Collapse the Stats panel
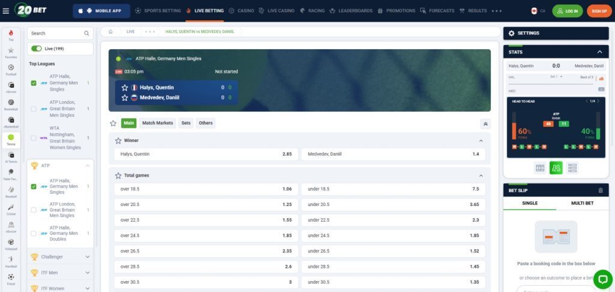615x292 pixels. [600, 52]
